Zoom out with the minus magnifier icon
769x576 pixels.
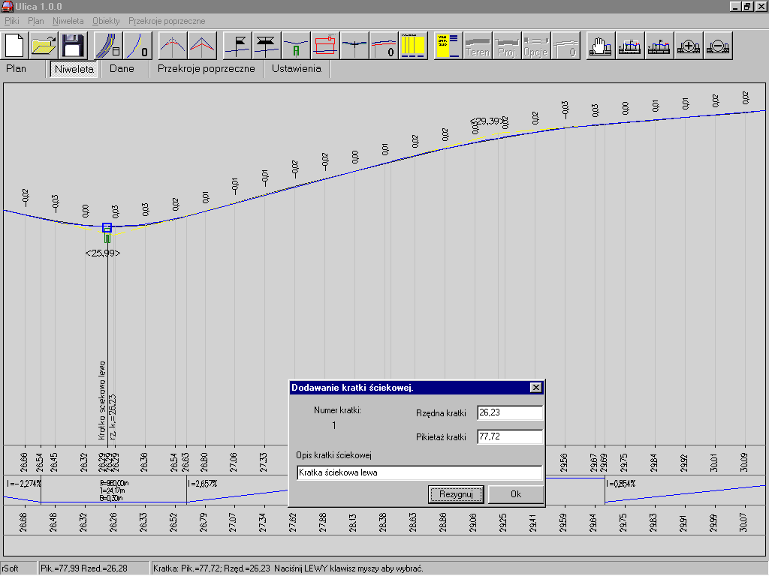pyautogui.click(x=718, y=46)
